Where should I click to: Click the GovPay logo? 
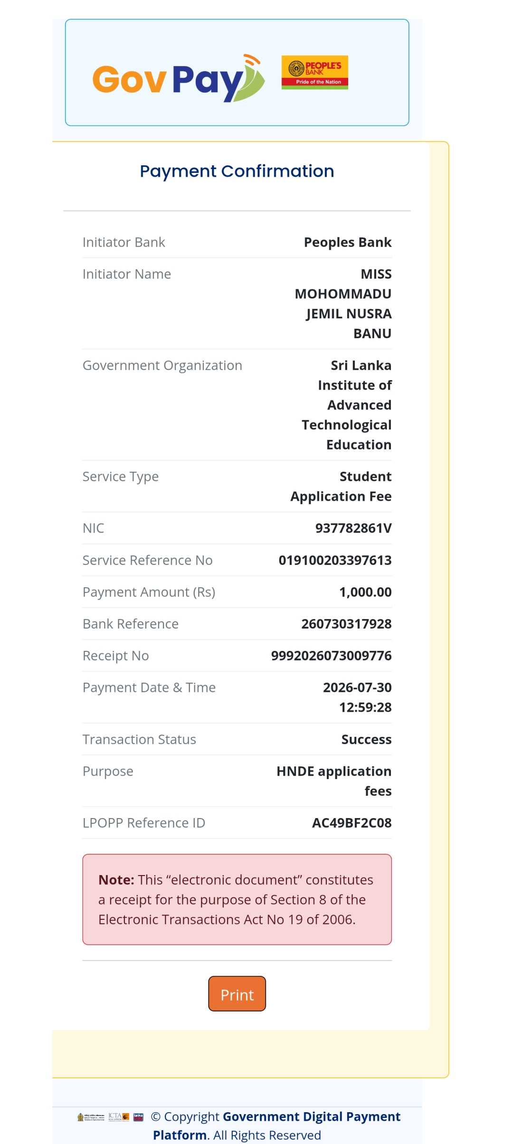178,78
